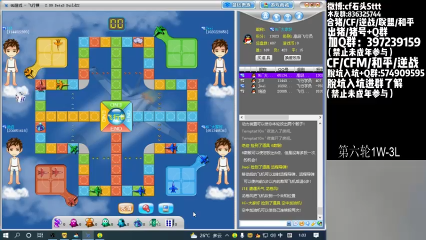
Task: Click chat log scroll down arrow
Action: [x=320, y=218]
